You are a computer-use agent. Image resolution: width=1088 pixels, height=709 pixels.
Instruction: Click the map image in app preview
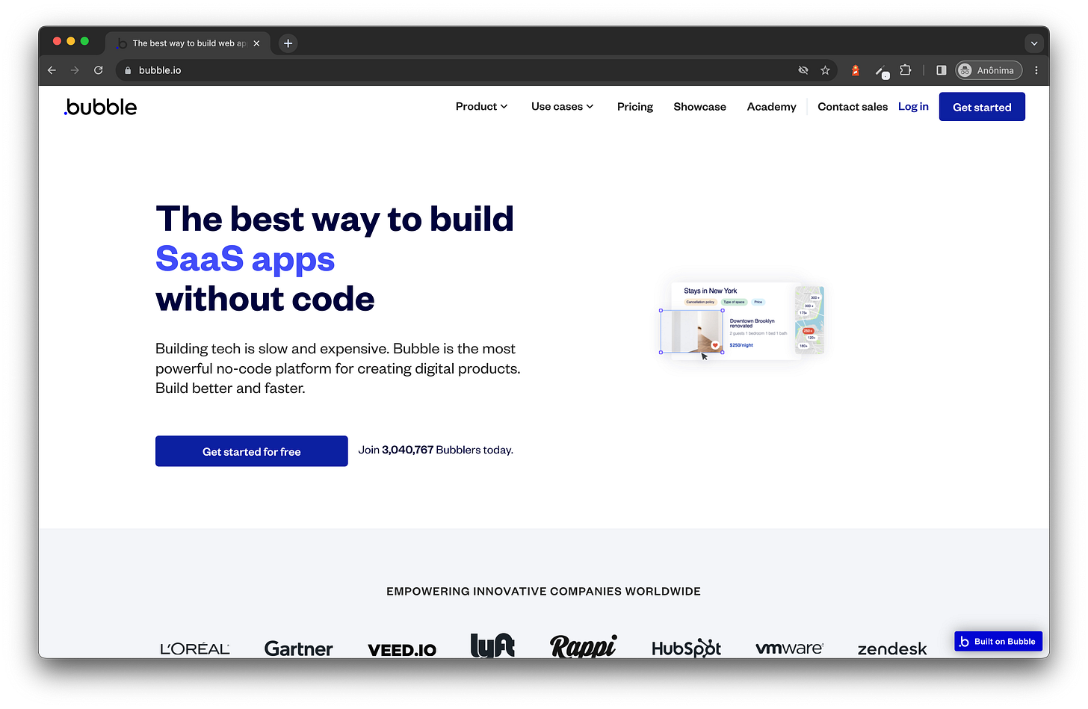(x=810, y=320)
